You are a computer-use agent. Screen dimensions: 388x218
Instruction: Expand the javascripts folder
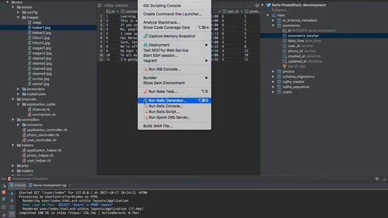click(18, 89)
